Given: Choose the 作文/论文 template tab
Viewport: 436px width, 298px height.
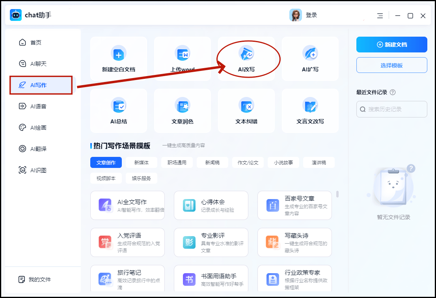Looking at the screenshot, I should [248, 162].
